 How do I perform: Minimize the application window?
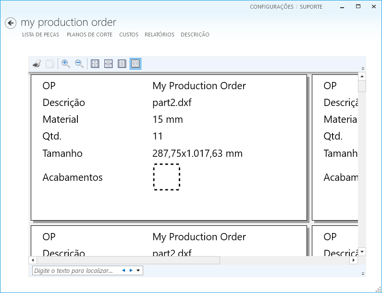click(342, 7)
